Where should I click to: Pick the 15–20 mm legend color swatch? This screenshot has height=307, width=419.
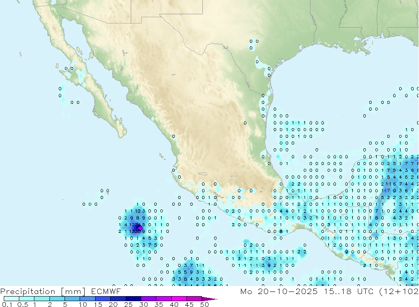[103, 299]
